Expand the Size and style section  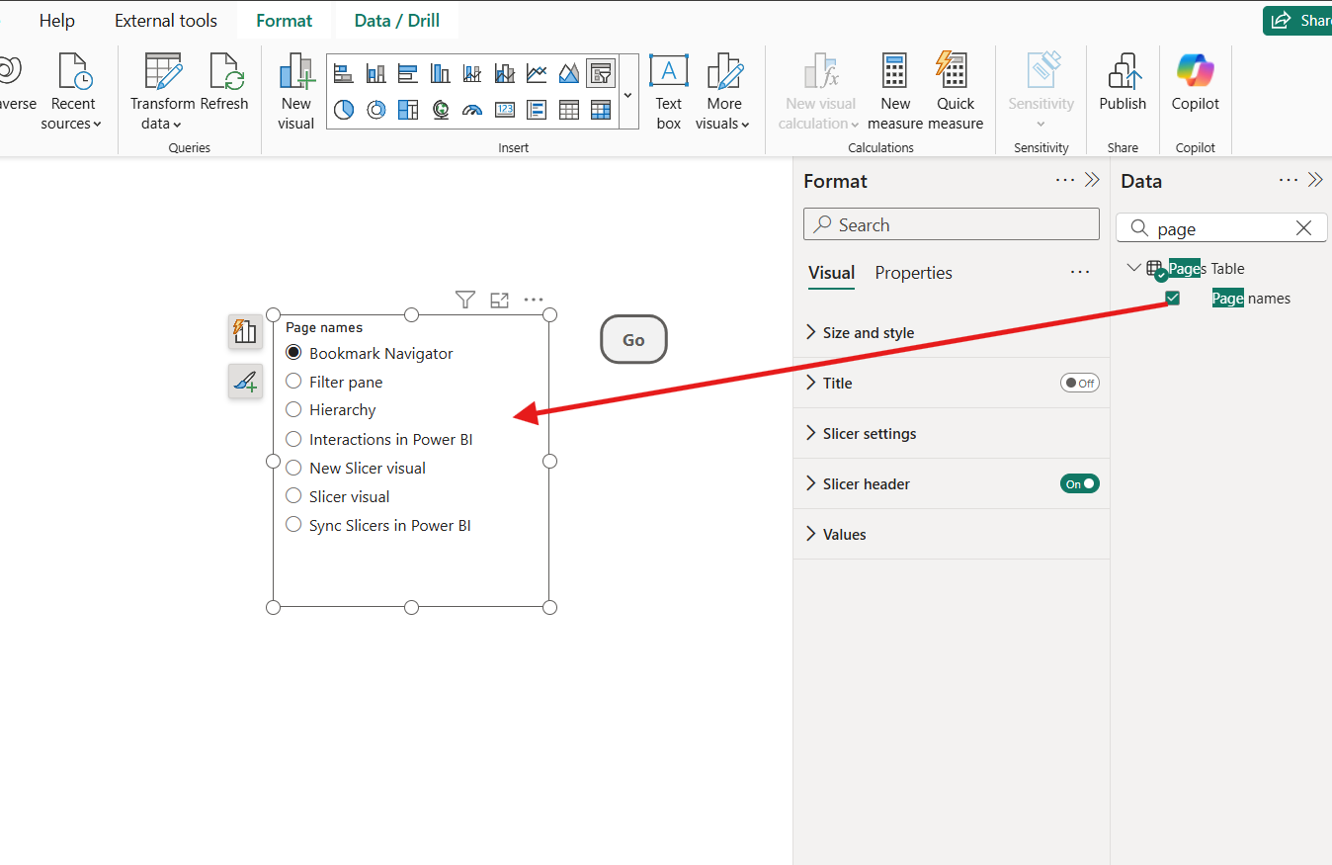[x=868, y=333]
